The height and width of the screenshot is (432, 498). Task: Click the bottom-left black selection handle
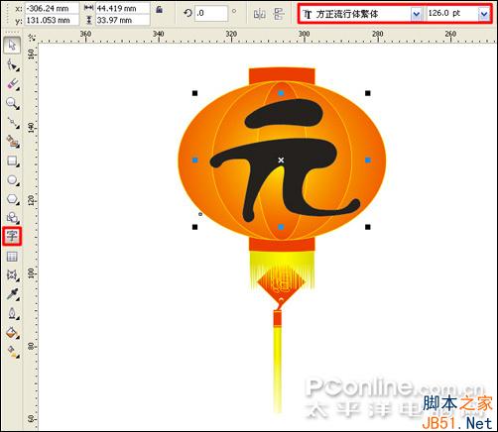[x=195, y=227]
